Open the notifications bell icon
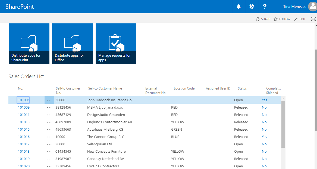Image resolution: width=317 pixels, height=169 pixels. [238, 7]
